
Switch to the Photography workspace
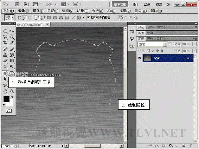click(159, 5)
